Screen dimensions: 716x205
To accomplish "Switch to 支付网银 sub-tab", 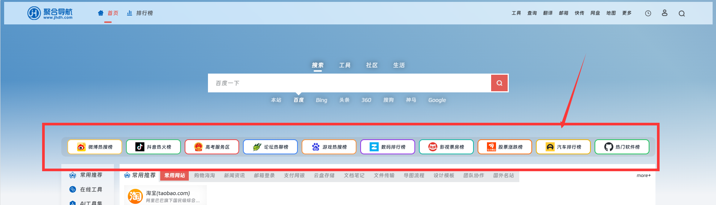I will pyautogui.click(x=294, y=175).
